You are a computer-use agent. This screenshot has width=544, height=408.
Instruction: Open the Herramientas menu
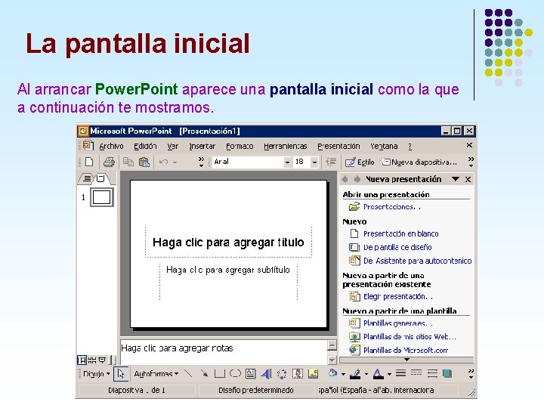click(285, 147)
